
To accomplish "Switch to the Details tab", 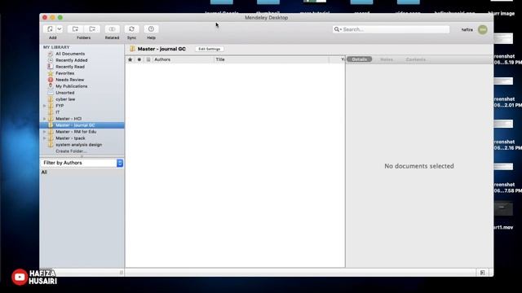I will pos(359,59).
